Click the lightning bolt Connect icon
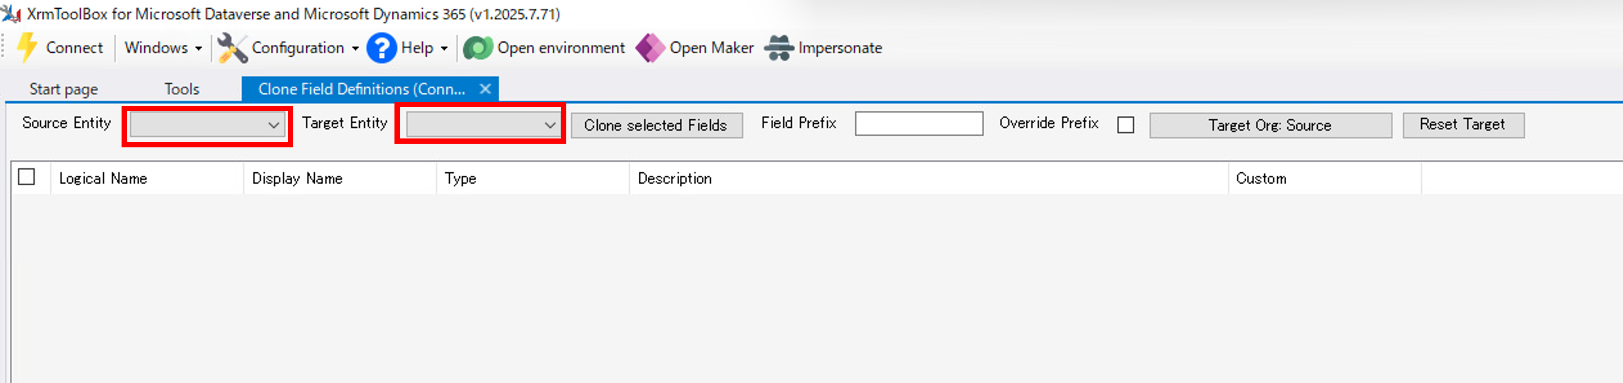 (x=26, y=48)
